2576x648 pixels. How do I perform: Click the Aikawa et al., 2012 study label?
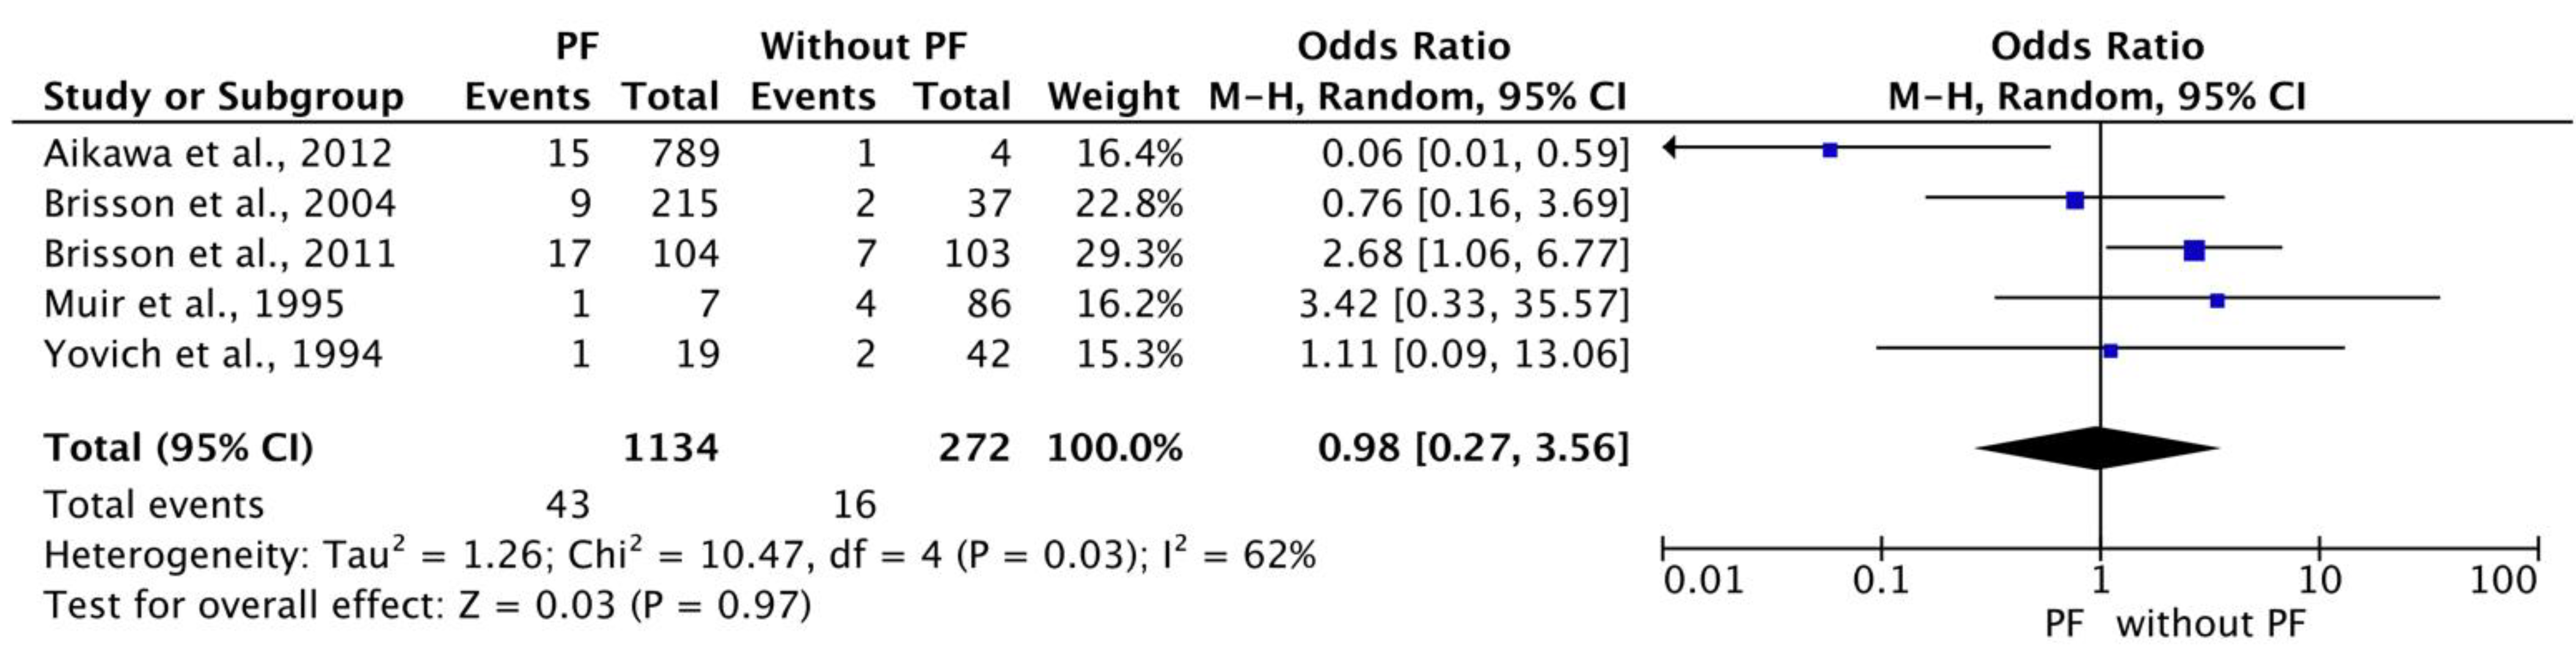click(x=218, y=153)
